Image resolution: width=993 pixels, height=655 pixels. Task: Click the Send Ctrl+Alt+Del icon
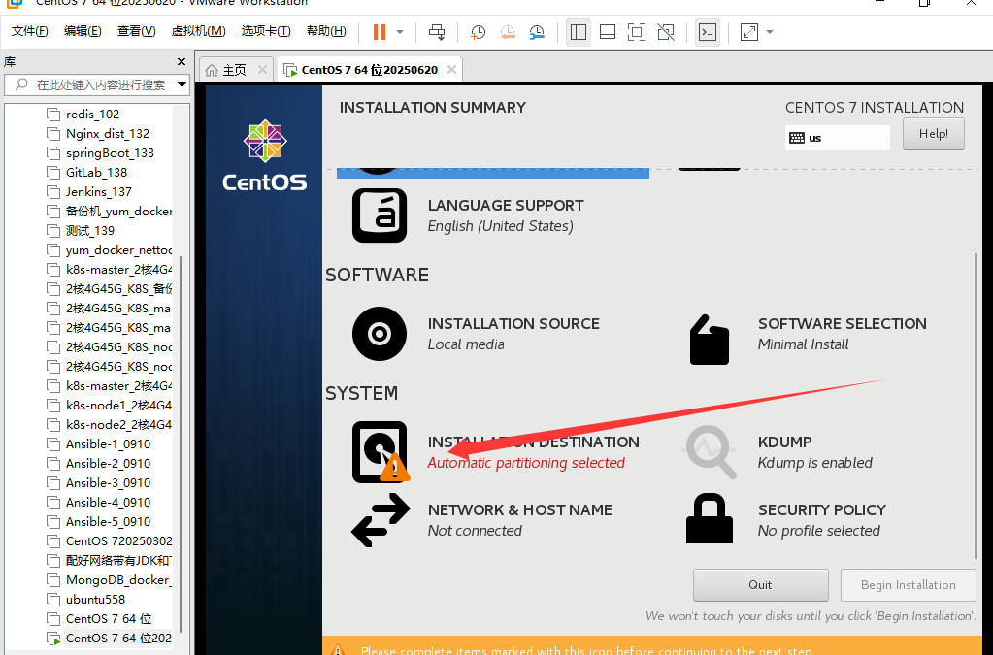point(437,32)
